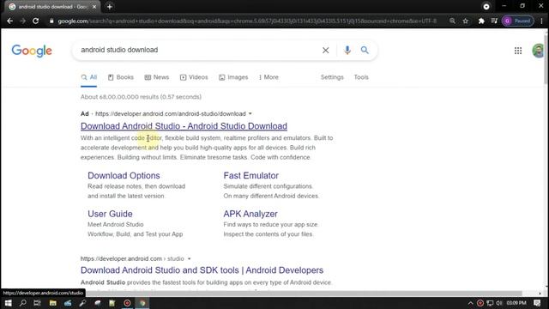
Task: Click the lock icon in the address bar
Action: [x=51, y=21]
